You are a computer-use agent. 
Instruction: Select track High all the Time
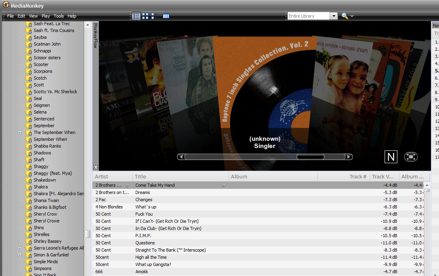(151, 257)
